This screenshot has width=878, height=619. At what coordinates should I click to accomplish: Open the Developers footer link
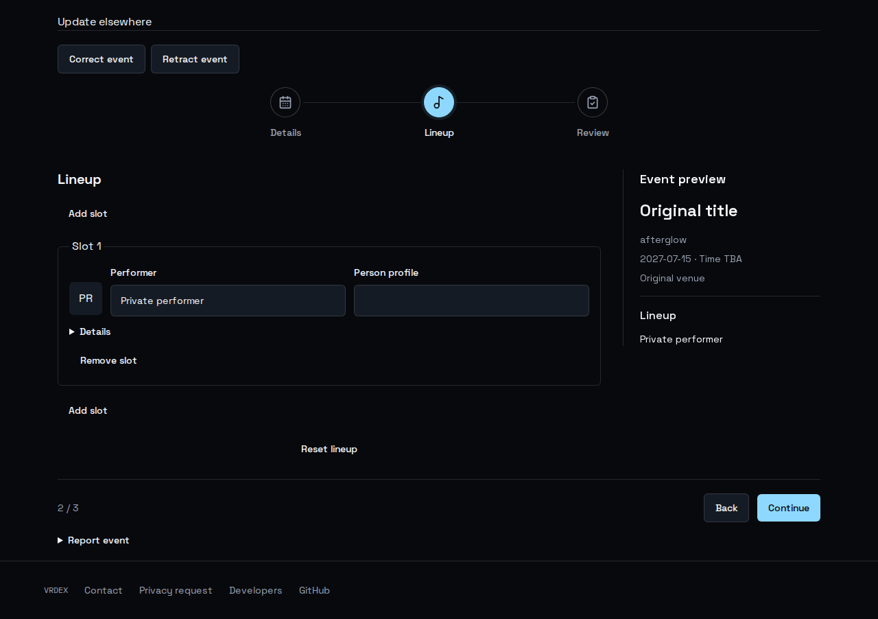[x=256, y=590]
